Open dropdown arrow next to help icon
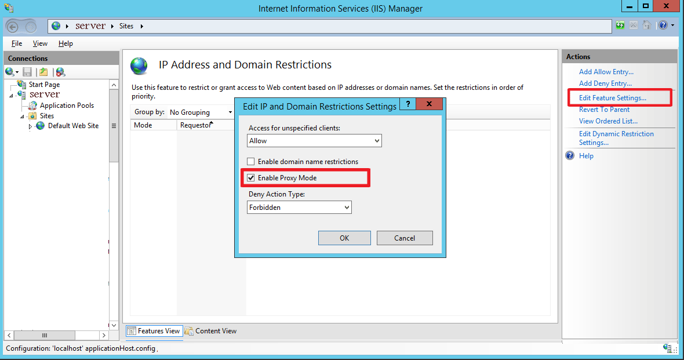684x360 pixels. [672, 26]
